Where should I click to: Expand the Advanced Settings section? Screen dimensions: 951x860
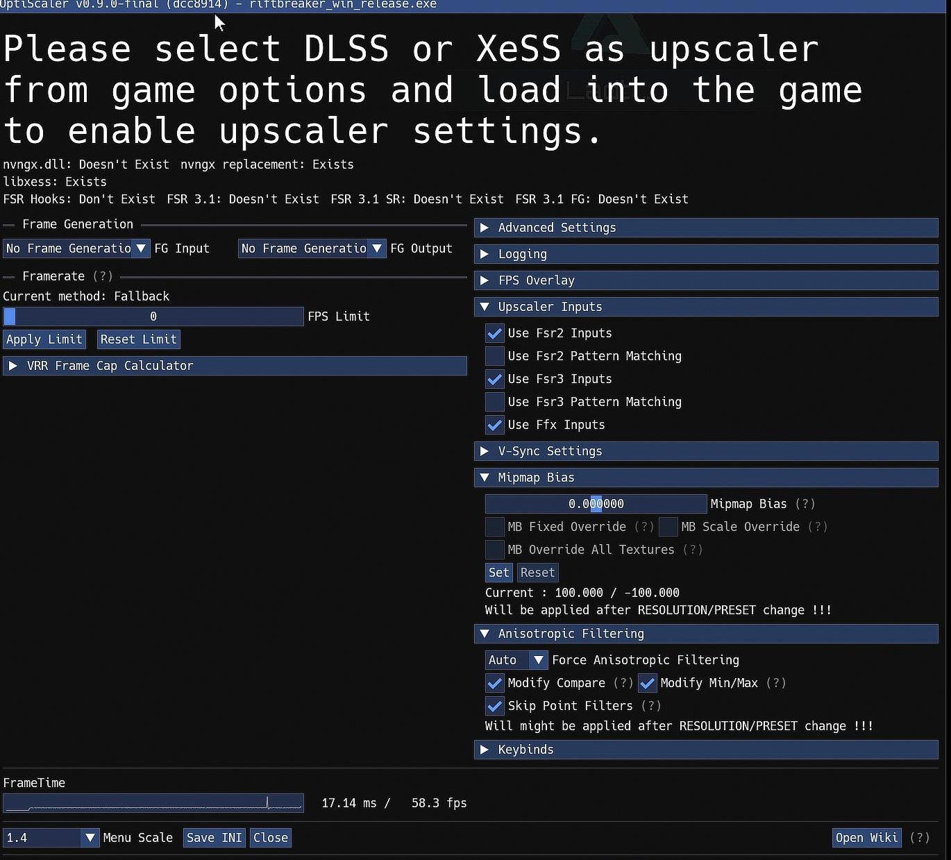click(x=706, y=228)
